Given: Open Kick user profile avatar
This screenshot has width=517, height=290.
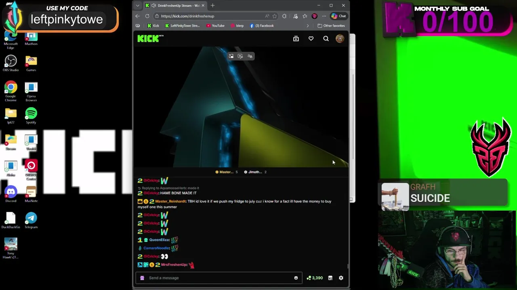Looking at the screenshot, I should tap(340, 39).
